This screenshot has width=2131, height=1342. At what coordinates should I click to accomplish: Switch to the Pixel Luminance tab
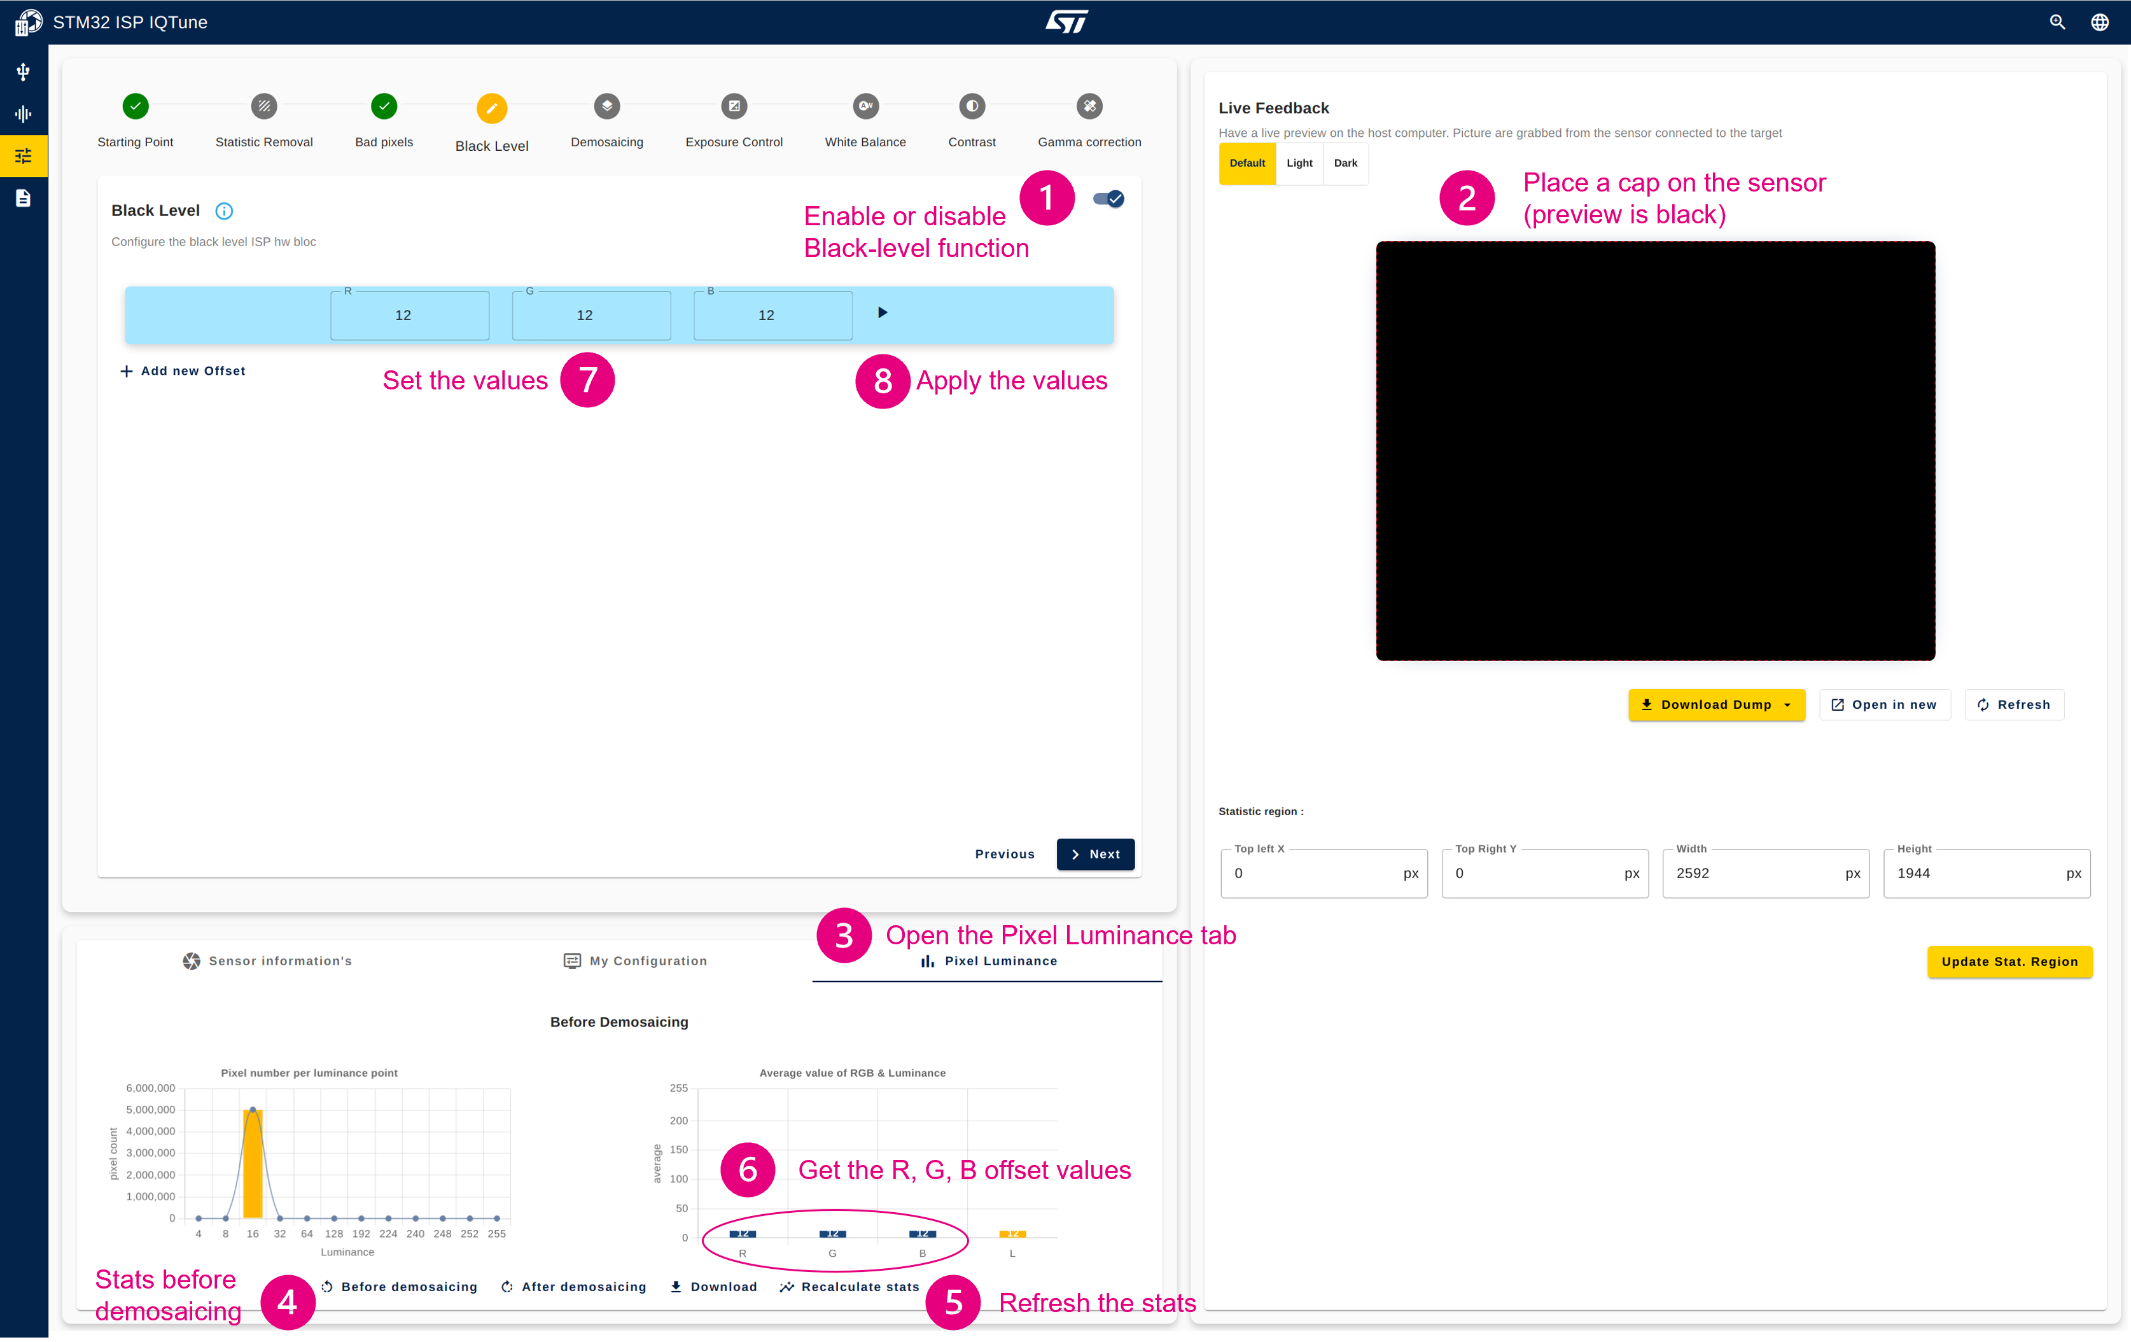pos(988,961)
